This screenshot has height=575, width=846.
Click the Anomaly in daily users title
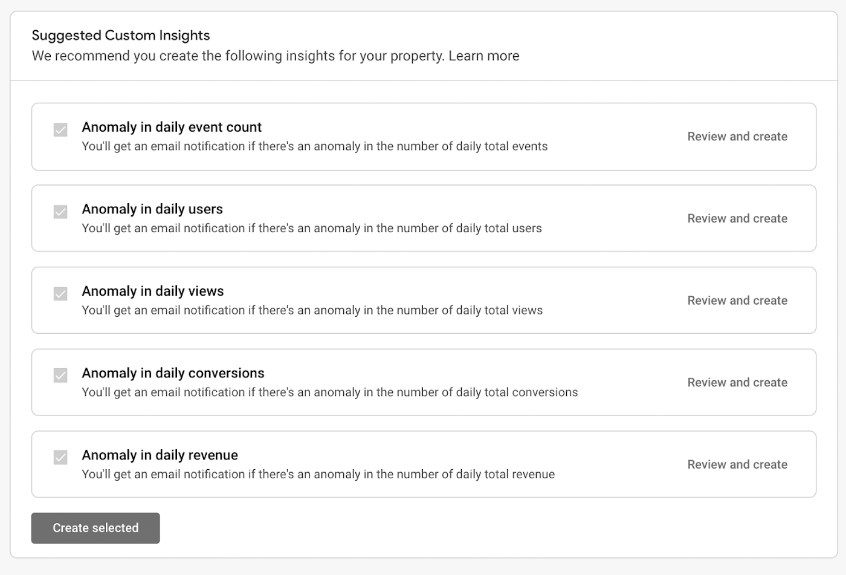152,209
